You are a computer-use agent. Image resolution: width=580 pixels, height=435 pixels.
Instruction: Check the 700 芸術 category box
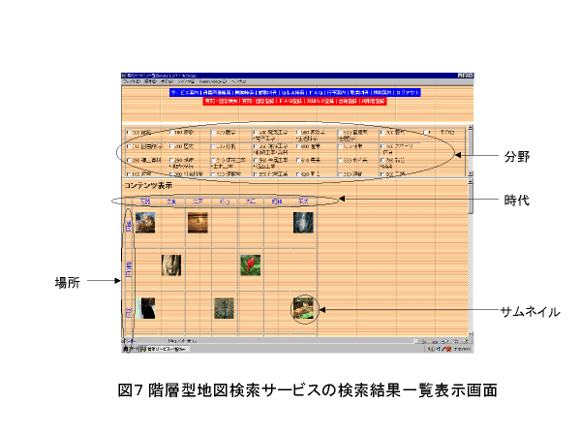click(382, 132)
